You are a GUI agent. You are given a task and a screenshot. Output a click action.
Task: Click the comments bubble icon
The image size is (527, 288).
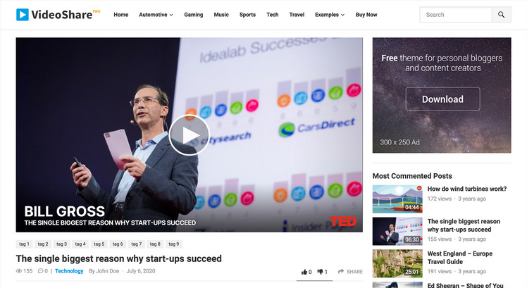coord(41,271)
